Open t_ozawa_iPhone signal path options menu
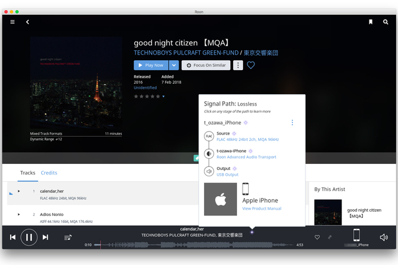Image resolution: width=398 pixels, height=265 pixels. tap(292, 123)
